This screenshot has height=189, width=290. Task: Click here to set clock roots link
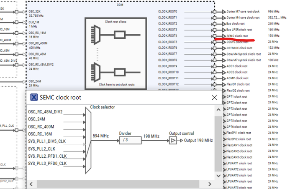(x=117, y=85)
